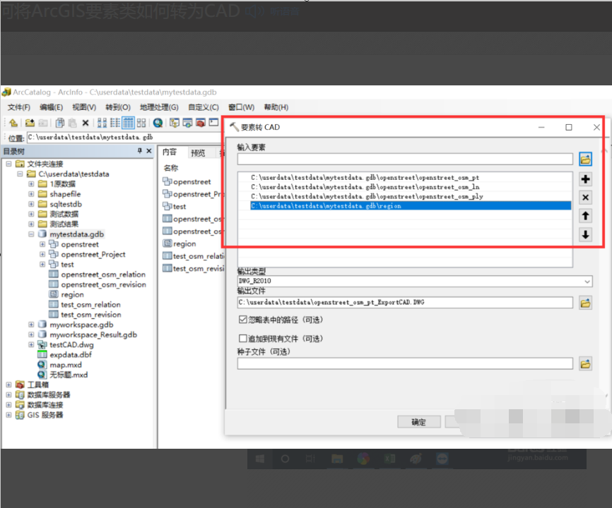
Task: Expand the 工具箱 tree node
Action: point(8,385)
